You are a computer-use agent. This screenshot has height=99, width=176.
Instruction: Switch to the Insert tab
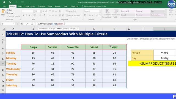point(20,6)
